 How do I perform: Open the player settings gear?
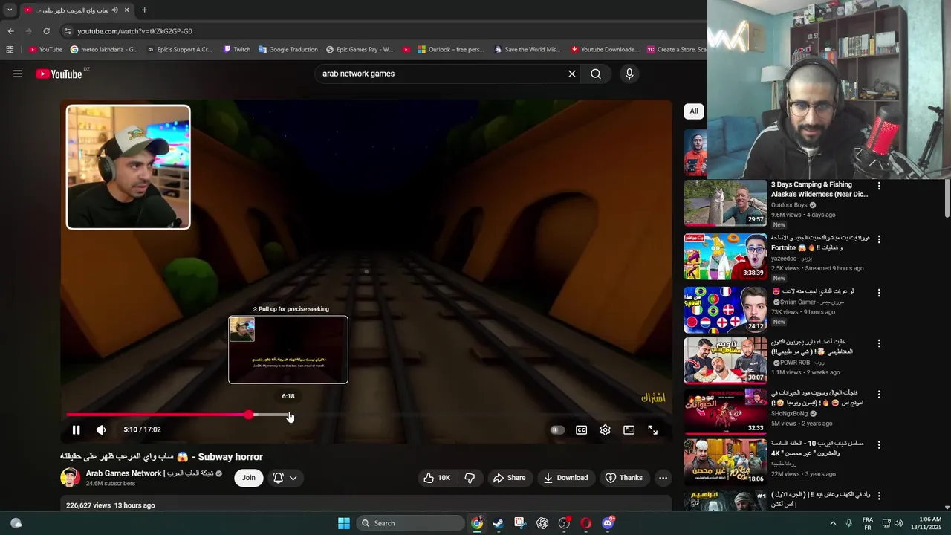(606, 429)
